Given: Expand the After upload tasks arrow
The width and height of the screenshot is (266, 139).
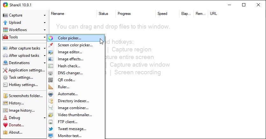Looking at the screenshot, I should point(45,56).
